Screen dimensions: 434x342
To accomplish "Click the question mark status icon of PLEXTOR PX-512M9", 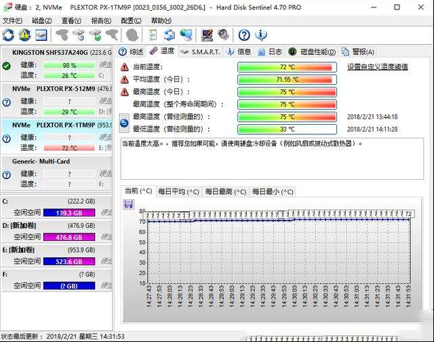I will pyautogui.click(x=6, y=102).
